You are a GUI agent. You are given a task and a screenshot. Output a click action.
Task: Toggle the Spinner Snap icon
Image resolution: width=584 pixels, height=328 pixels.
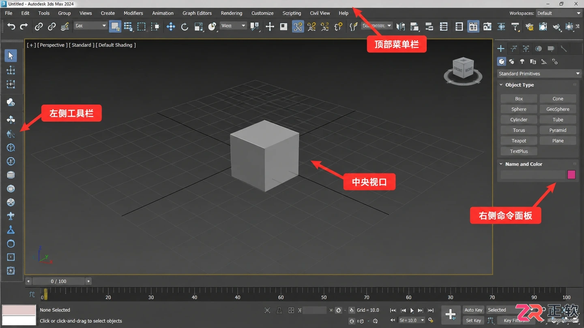(x=338, y=27)
